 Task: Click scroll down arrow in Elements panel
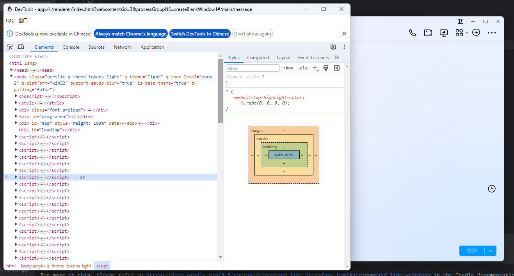click(220, 257)
